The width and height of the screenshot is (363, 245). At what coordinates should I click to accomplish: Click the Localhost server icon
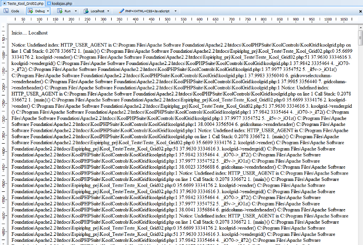tap(86, 11)
